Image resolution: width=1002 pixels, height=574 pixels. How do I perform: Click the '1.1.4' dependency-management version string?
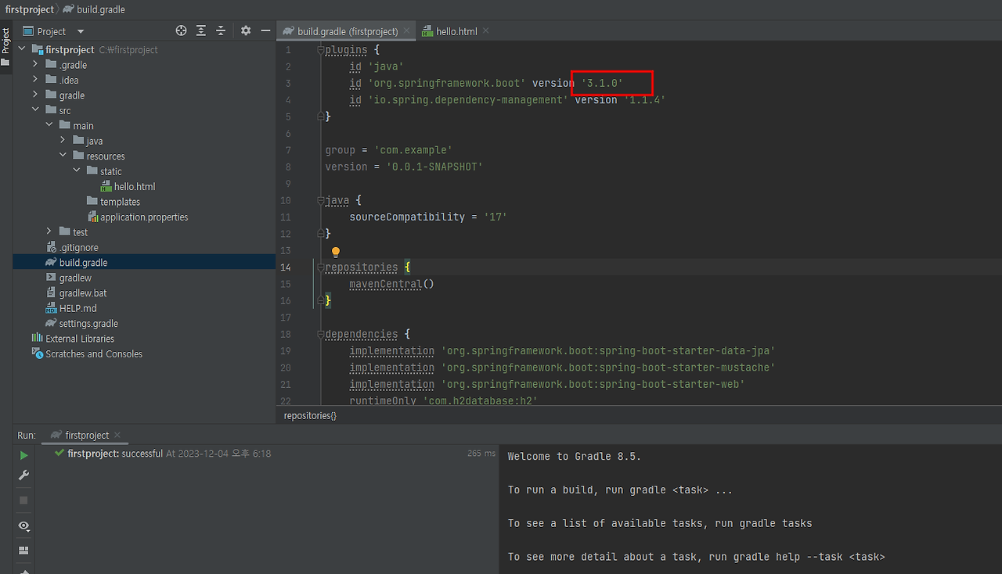click(644, 100)
